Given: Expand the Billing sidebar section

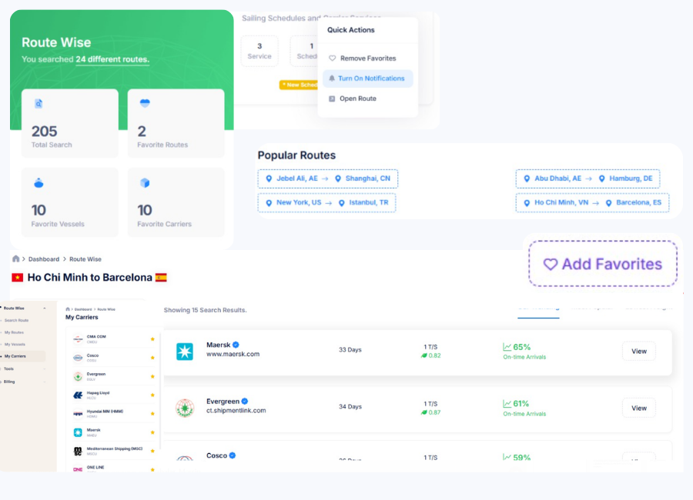Looking at the screenshot, I should (45, 381).
